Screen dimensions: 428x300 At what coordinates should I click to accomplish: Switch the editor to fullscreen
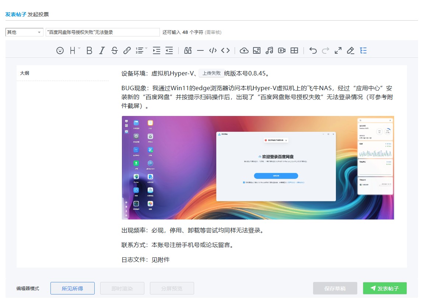coord(338,50)
